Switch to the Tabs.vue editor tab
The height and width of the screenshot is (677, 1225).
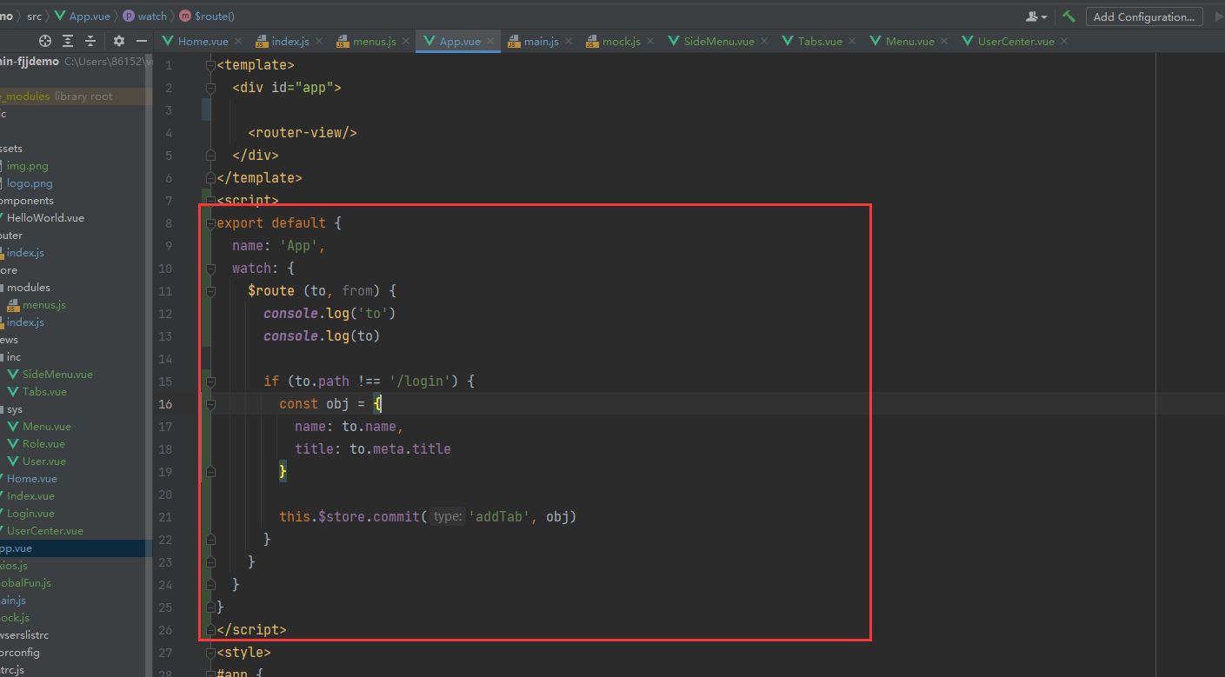(x=820, y=41)
